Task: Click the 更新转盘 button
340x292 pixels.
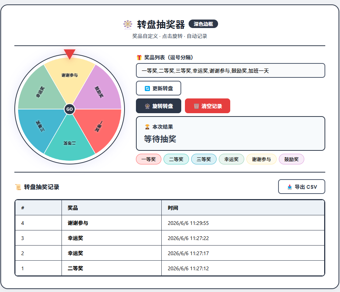Action: [x=158, y=88]
